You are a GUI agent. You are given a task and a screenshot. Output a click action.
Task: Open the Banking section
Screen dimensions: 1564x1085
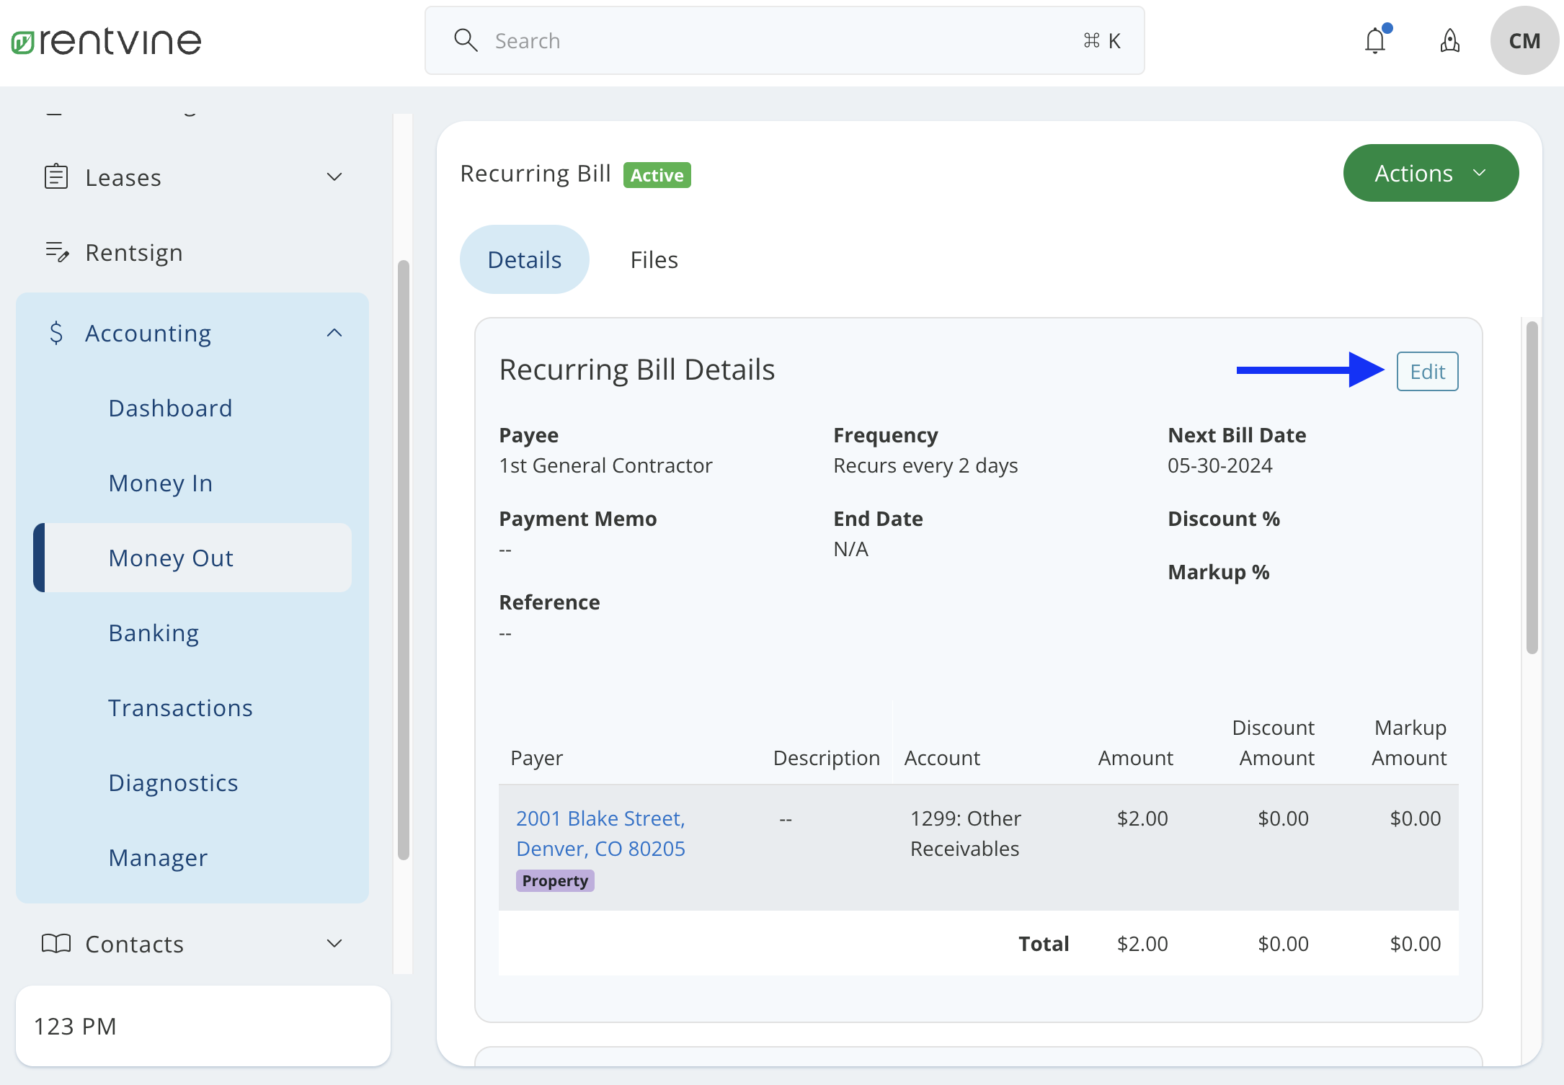154,632
